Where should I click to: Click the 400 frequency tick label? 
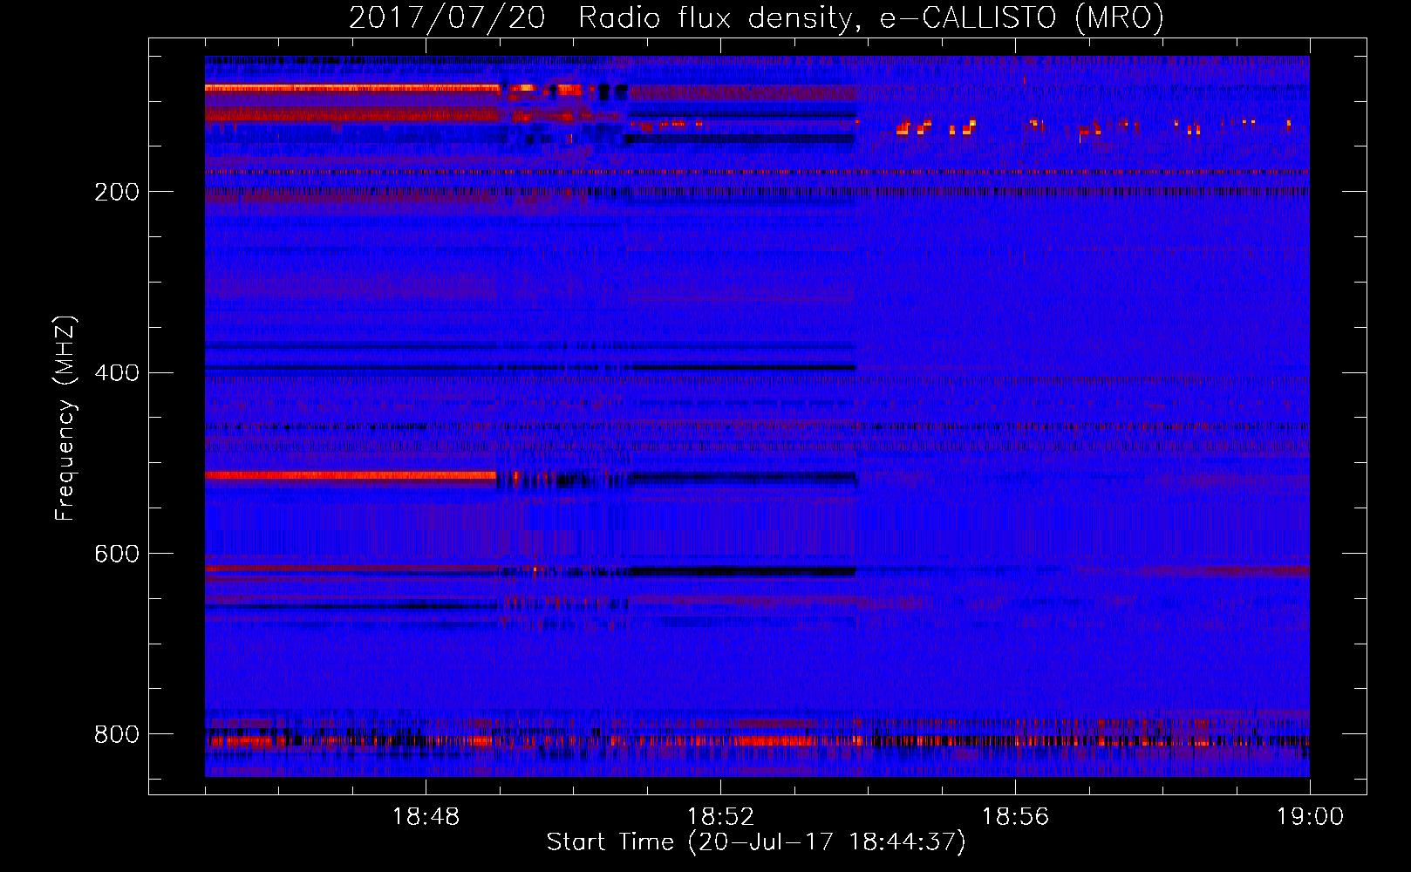117,373
